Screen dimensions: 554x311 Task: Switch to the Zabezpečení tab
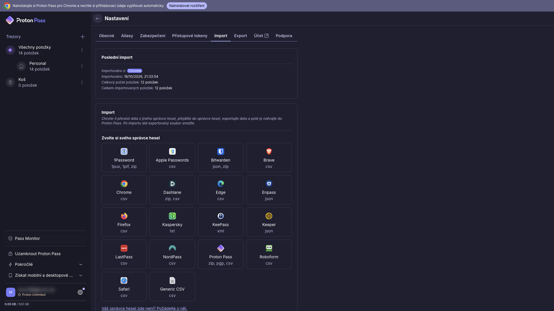point(153,36)
